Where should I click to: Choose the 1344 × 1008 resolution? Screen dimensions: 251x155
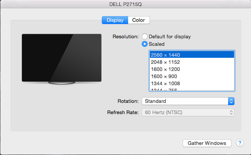pyautogui.click(x=192, y=83)
